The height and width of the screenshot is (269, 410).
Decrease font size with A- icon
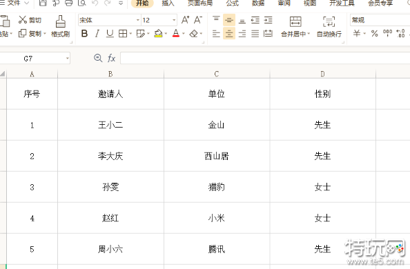pyautogui.click(x=198, y=20)
